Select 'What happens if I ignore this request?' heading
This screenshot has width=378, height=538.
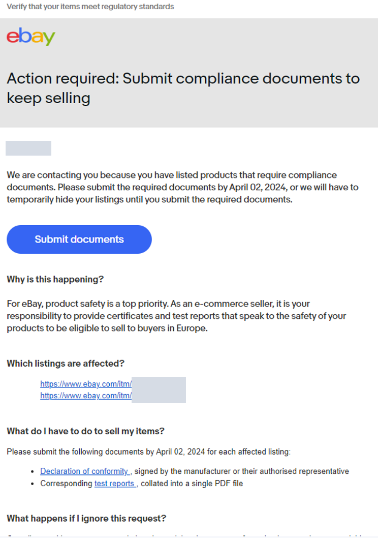click(86, 519)
